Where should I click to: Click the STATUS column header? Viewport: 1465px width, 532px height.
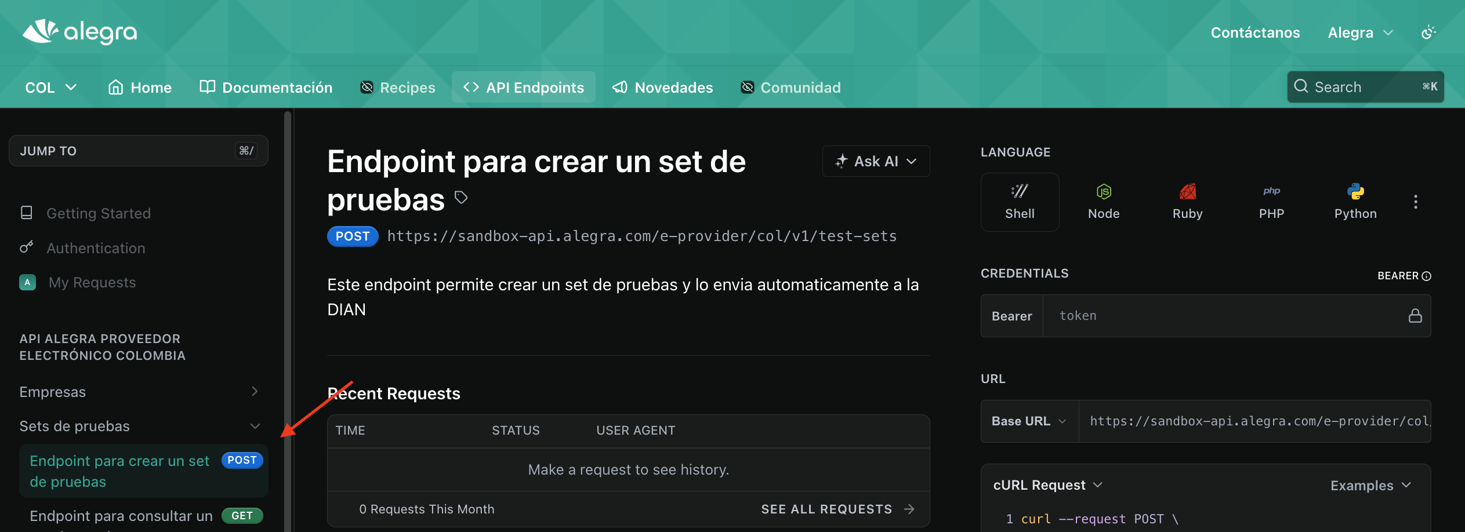click(516, 431)
